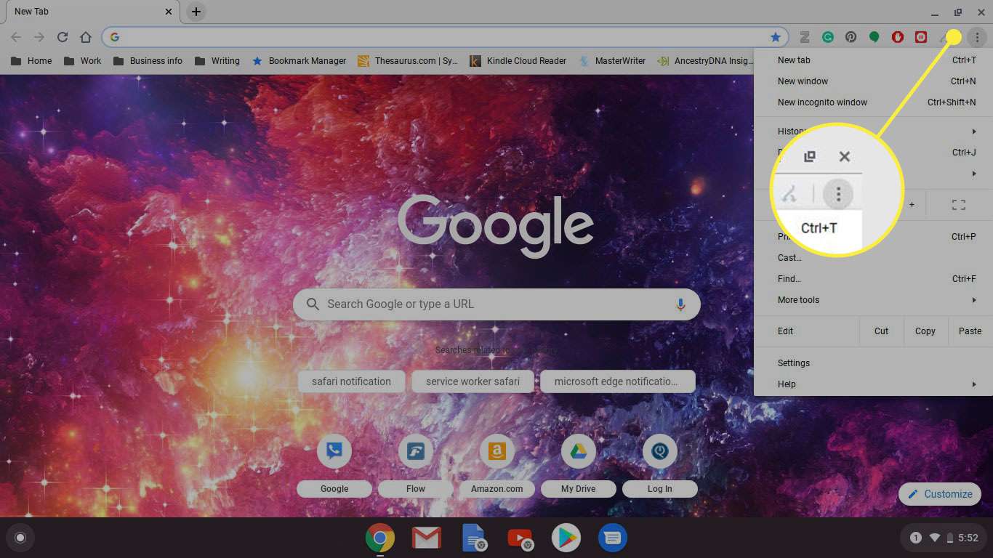993x558 pixels.
Task: Click Cut in the Edit row
Action: pos(881,331)
